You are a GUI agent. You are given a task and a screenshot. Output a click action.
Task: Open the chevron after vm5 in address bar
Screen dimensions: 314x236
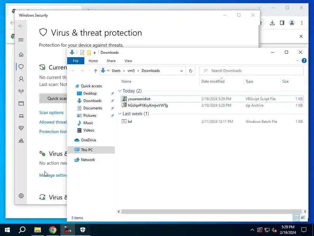pos(138,71)
